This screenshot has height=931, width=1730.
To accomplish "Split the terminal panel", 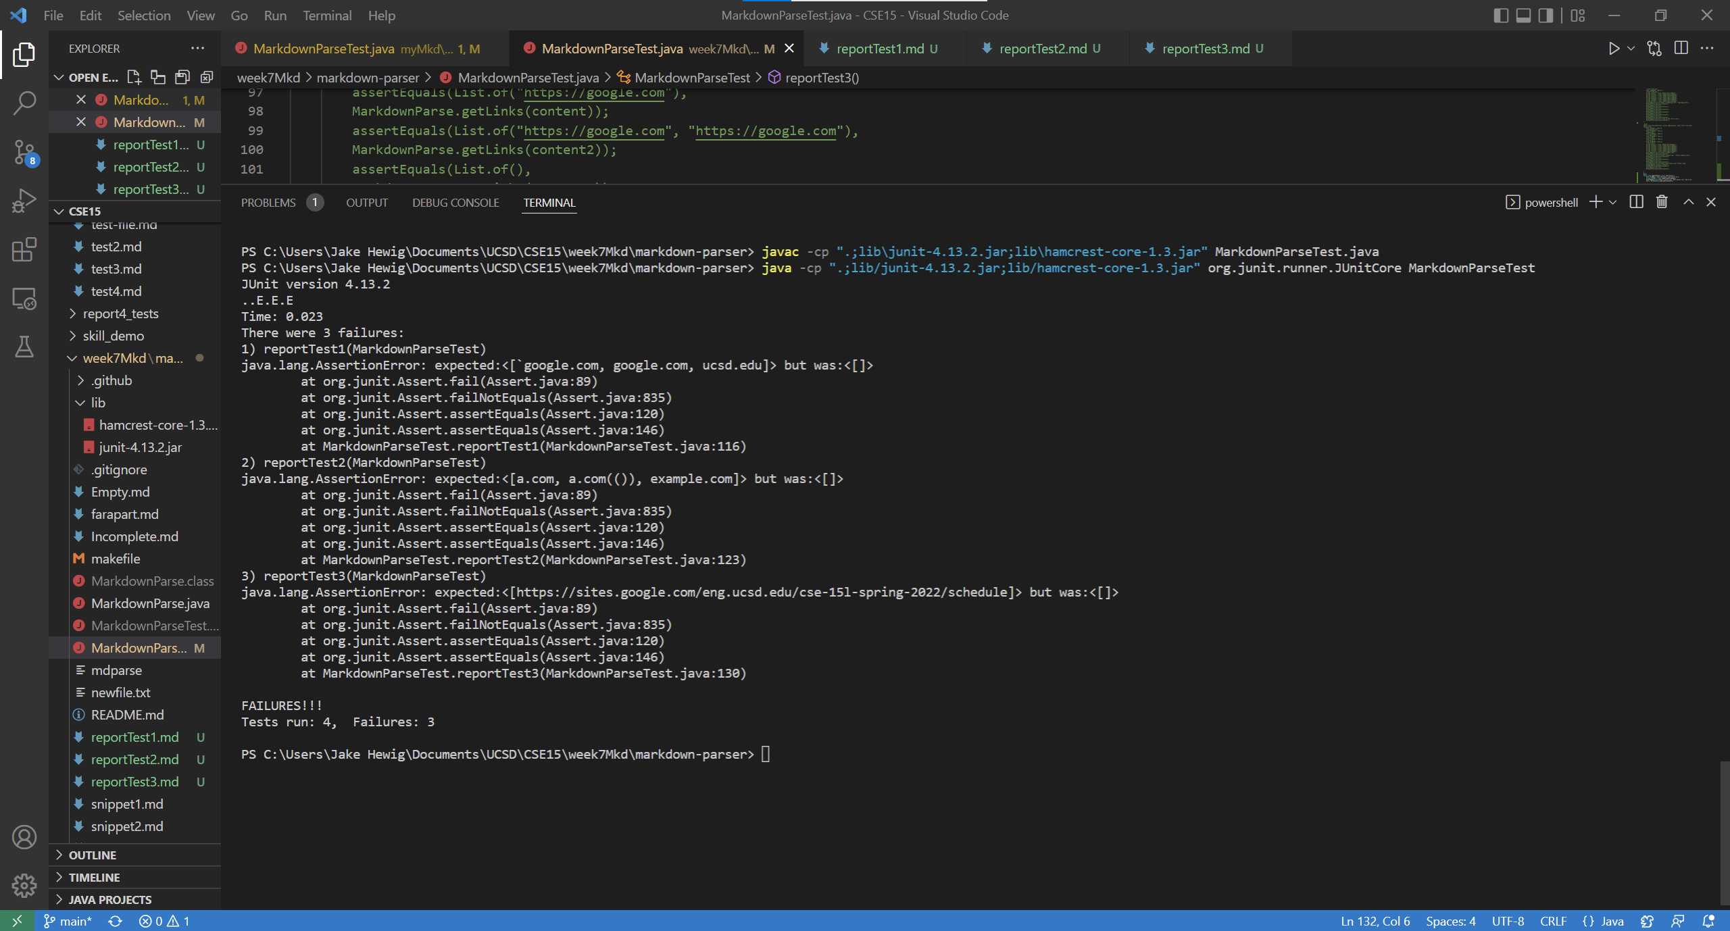I will tap(1636, 202).
